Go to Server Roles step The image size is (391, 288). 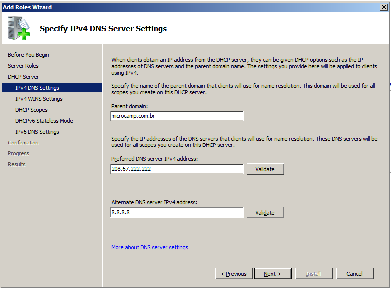point(23,66)
